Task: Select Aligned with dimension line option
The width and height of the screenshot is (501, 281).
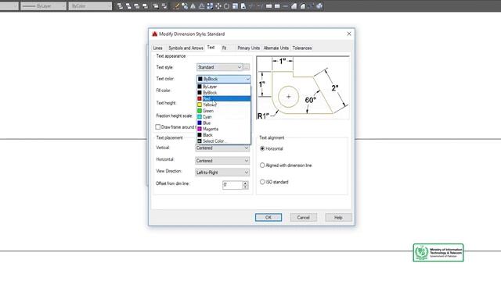Action: [262, 165]
